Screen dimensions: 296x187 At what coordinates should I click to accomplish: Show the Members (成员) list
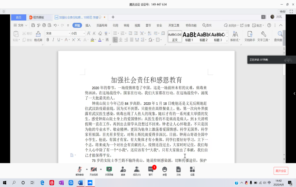click(137, 170)
